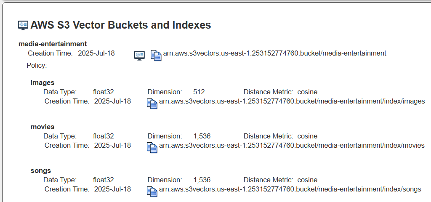Click the images index name
Image resolution: width=431 pixels, height=202 pixels.
point(43,83)
